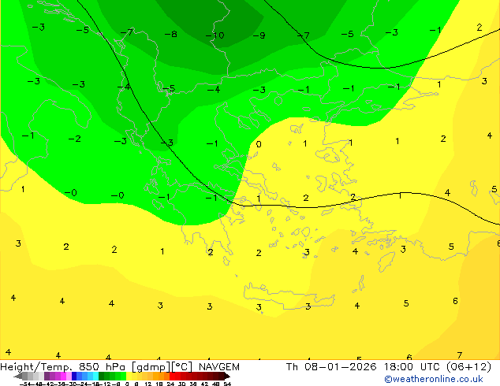Viewport: 500px width, 386px height.
Task: Click the gray left arrow of color scale
Action: tap(18, 376)
